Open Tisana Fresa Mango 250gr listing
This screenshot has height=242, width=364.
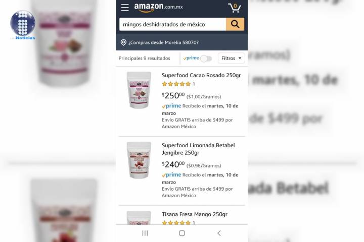[x=195, y=214]
